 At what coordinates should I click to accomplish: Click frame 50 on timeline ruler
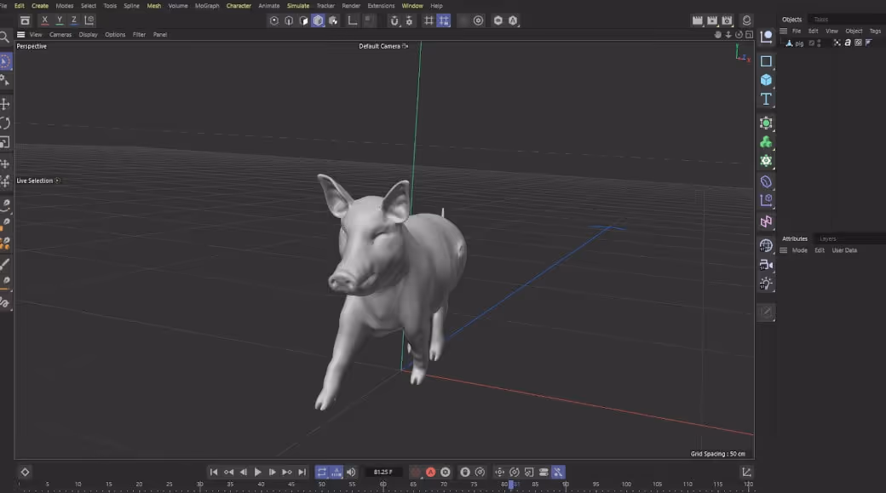click(321, 484)
